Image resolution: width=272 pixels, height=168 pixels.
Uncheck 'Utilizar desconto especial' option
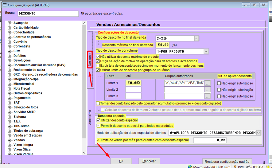(x=99, y=120)
